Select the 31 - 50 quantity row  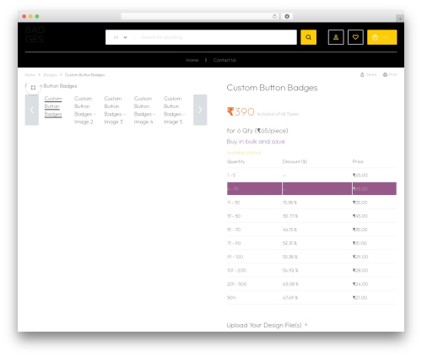(x=311, y=216)
